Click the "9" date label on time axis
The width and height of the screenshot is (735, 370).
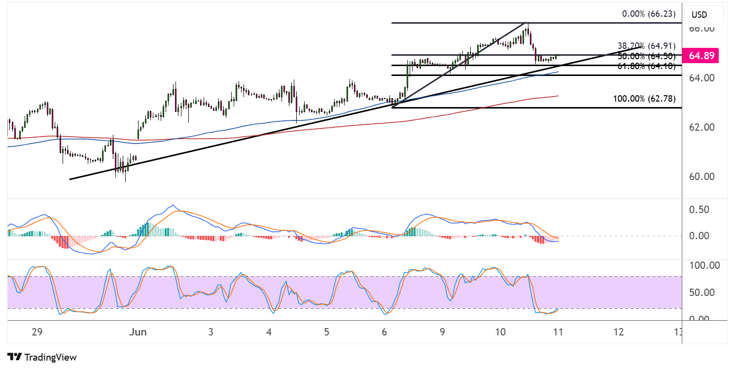click(x=443, y=332)
